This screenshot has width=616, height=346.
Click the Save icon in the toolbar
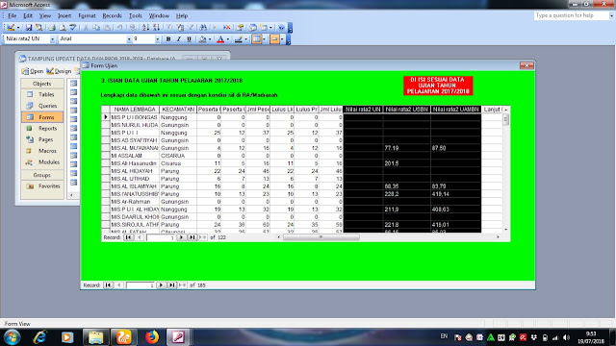tap(29, 28)
